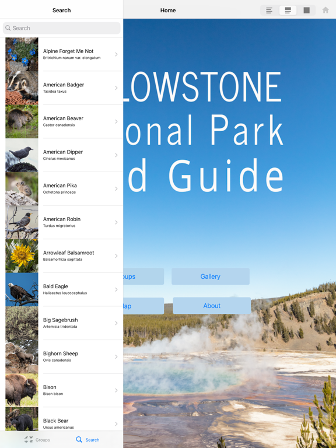Screen dimensions: 336x448
Task: Click the magnifying glass icon in search field
Action: point(8,28)
